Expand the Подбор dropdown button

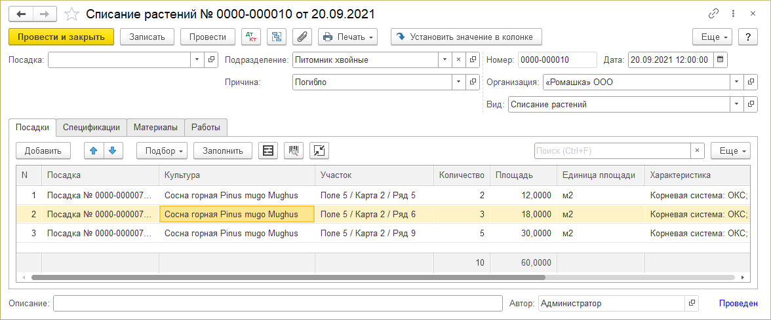coord(162,151)
